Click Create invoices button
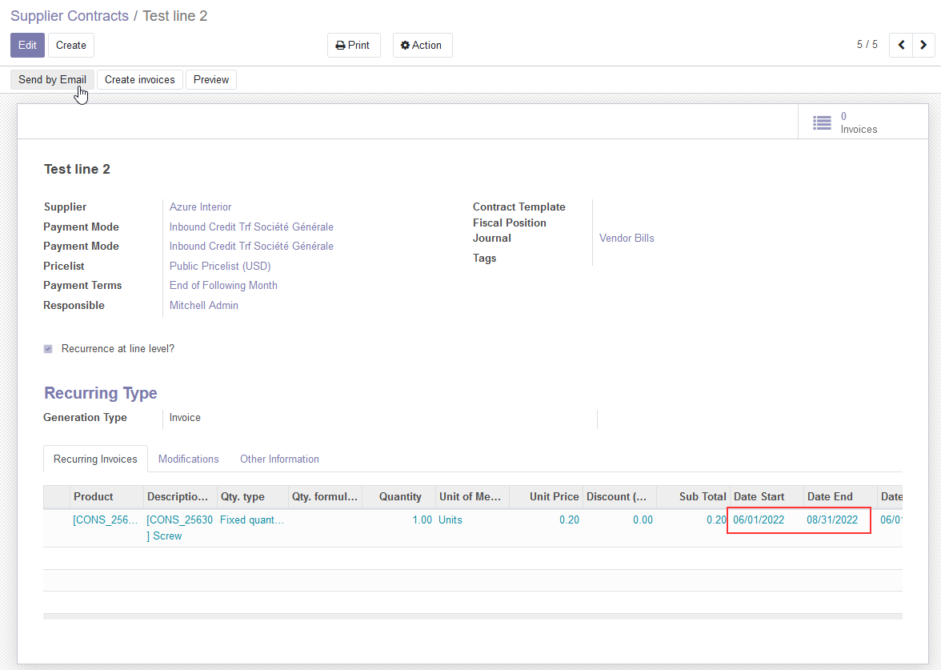This screenshot has width=941, height=670. 140,80
